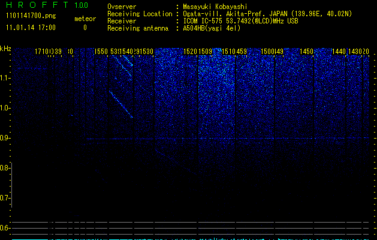Click the 1540 time marker

(x=126, y=51)
